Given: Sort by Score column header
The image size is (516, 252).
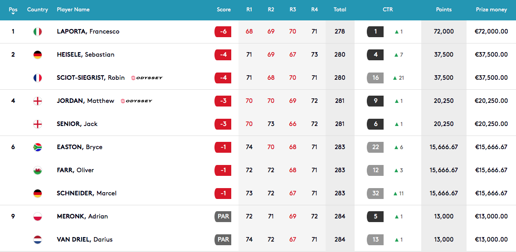Looking at the screenshot, I should click(x=224, y=10).
